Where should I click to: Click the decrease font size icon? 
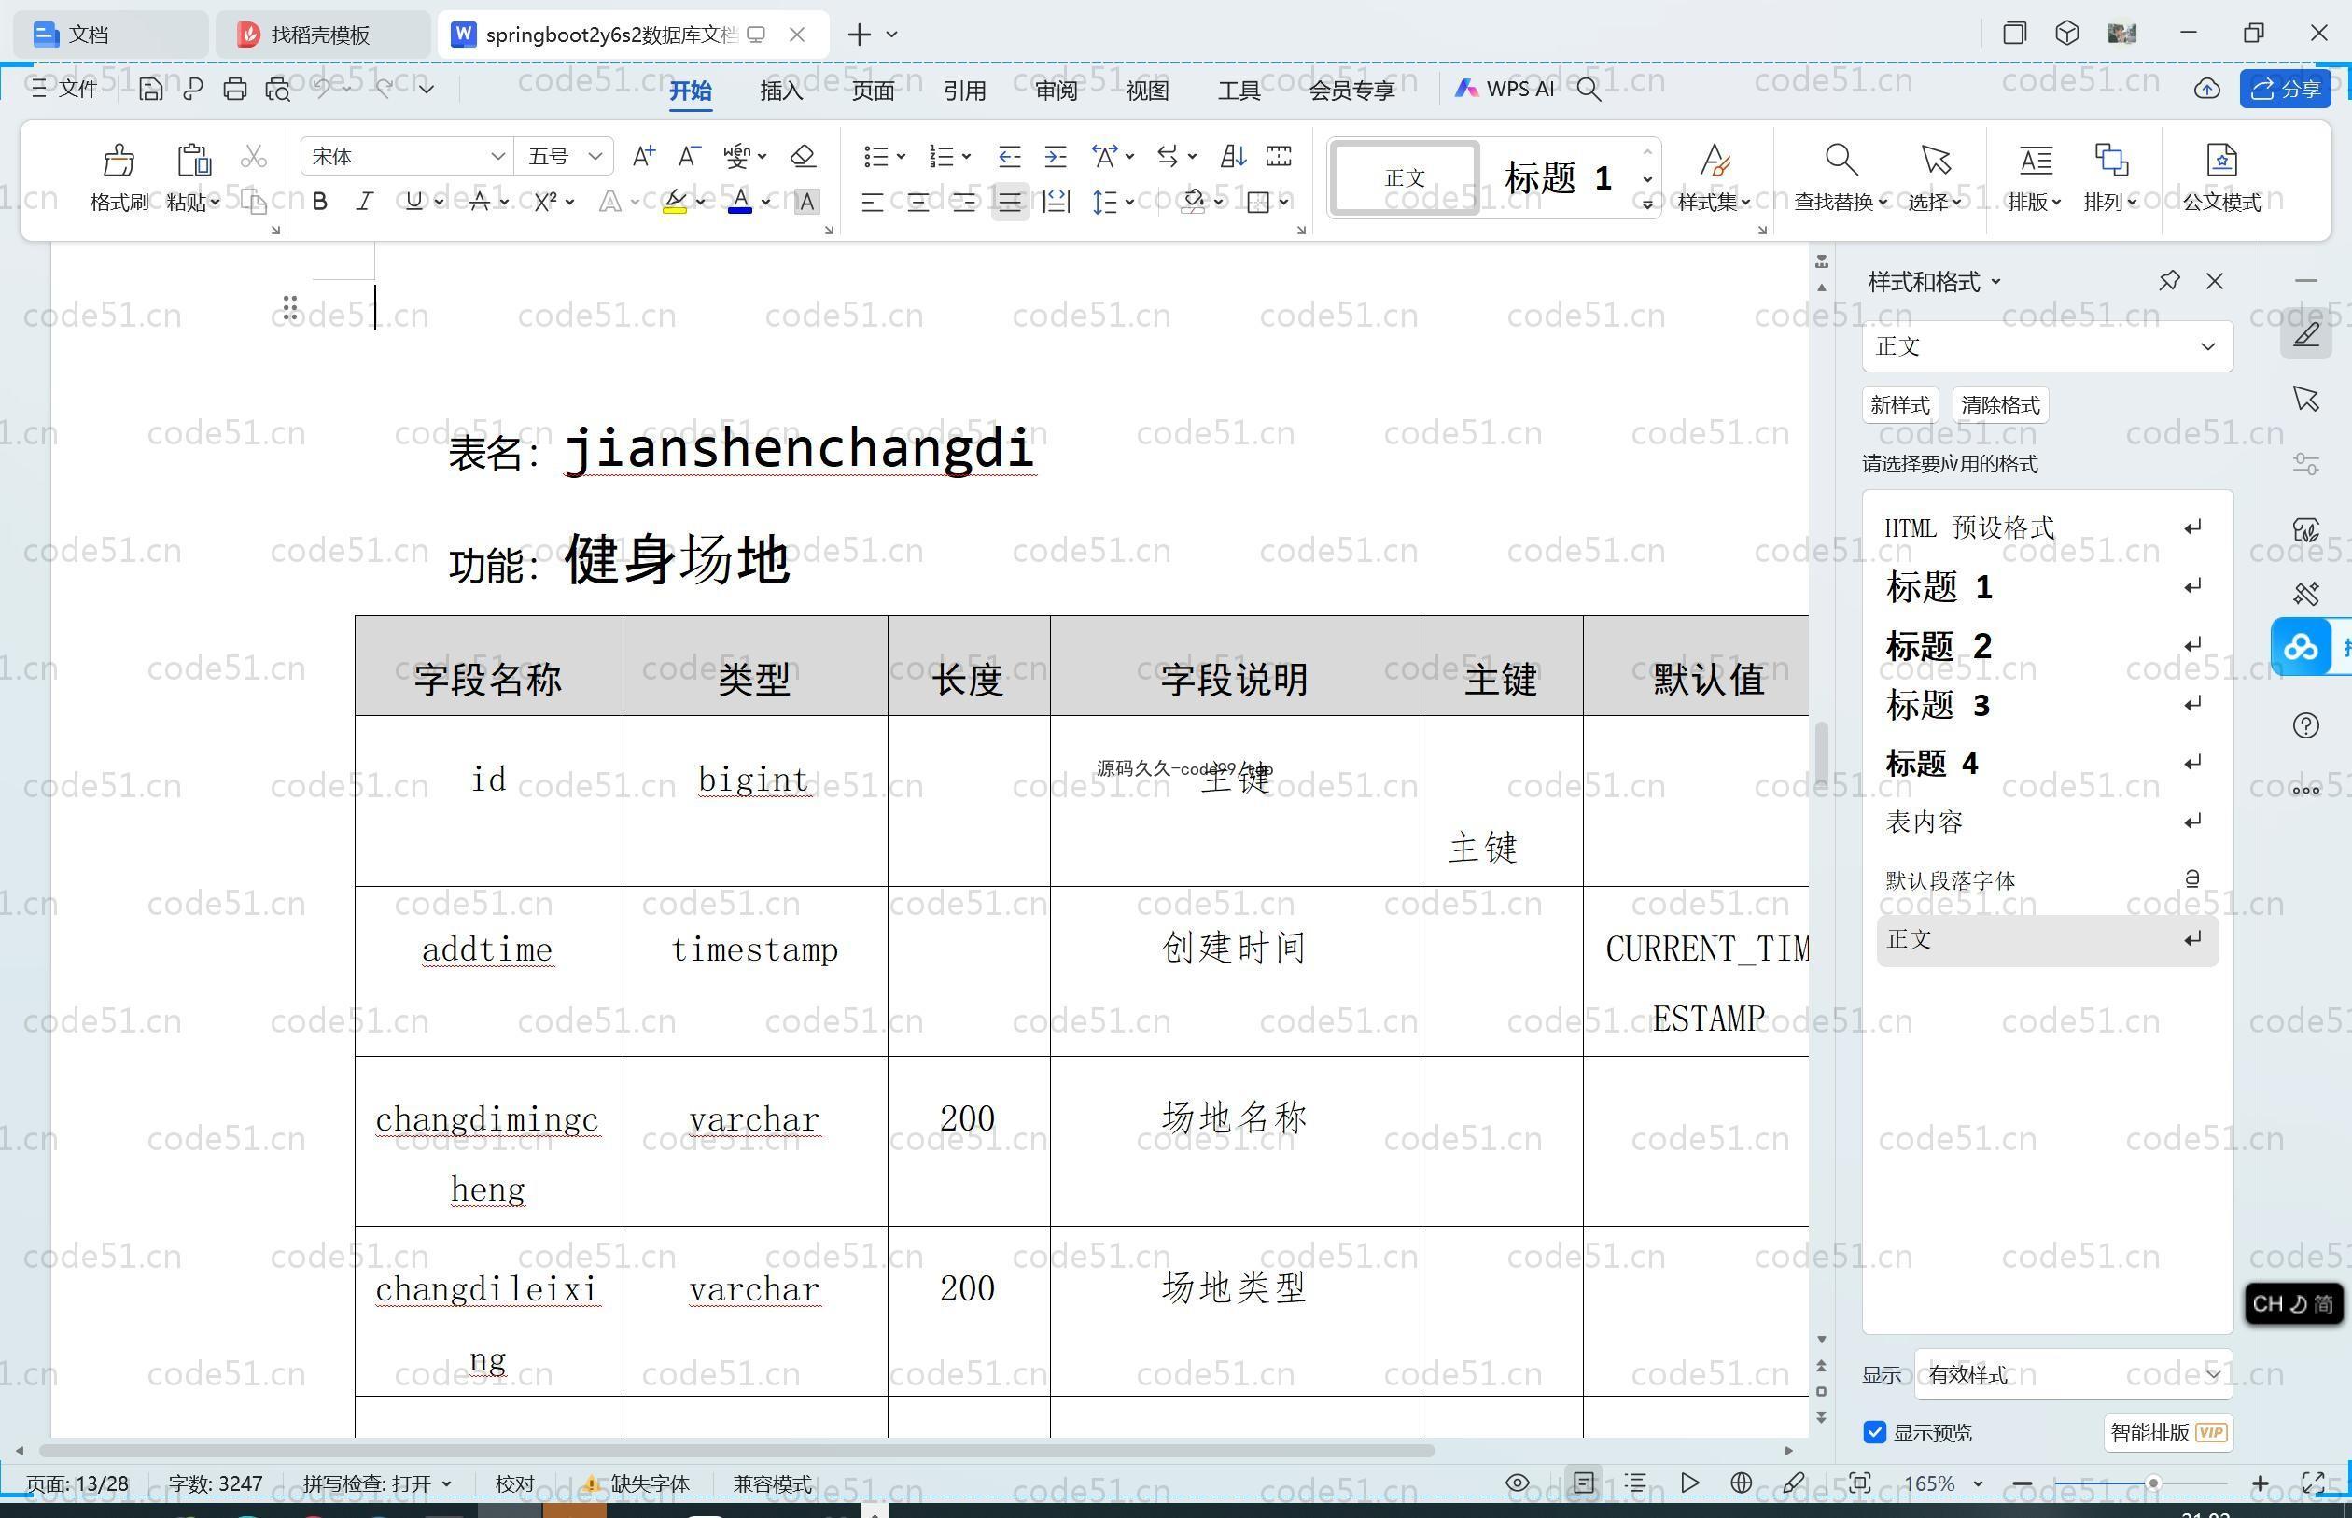(689, 156)
